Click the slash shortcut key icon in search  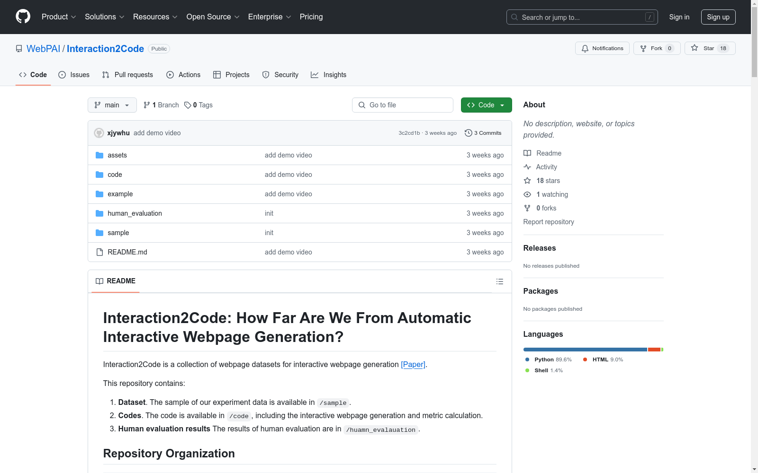(x=650, y=17)
